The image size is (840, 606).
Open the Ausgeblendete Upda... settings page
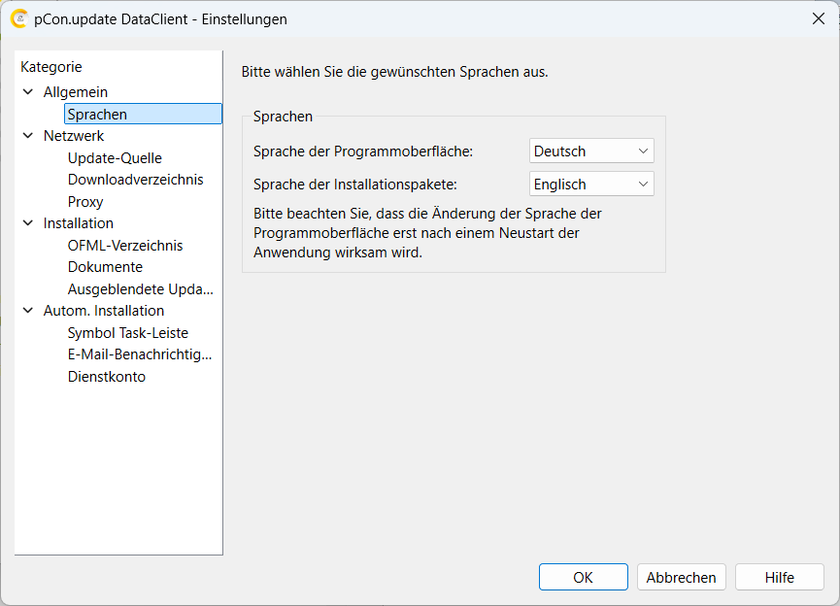point(141,289)
